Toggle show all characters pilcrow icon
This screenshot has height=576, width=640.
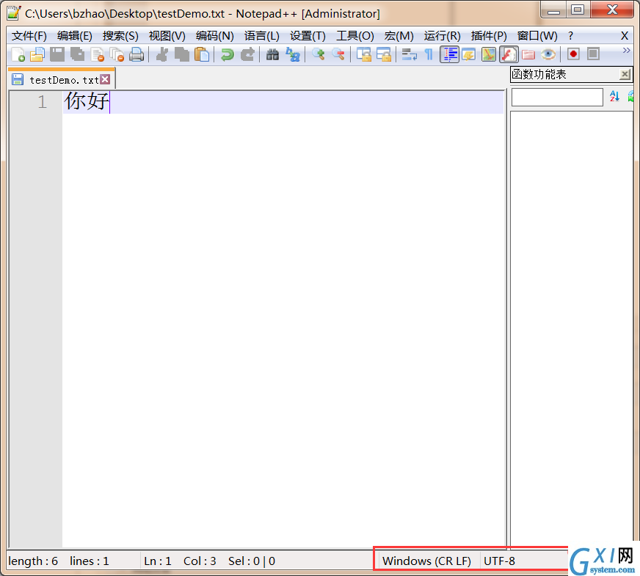point(429,54)
